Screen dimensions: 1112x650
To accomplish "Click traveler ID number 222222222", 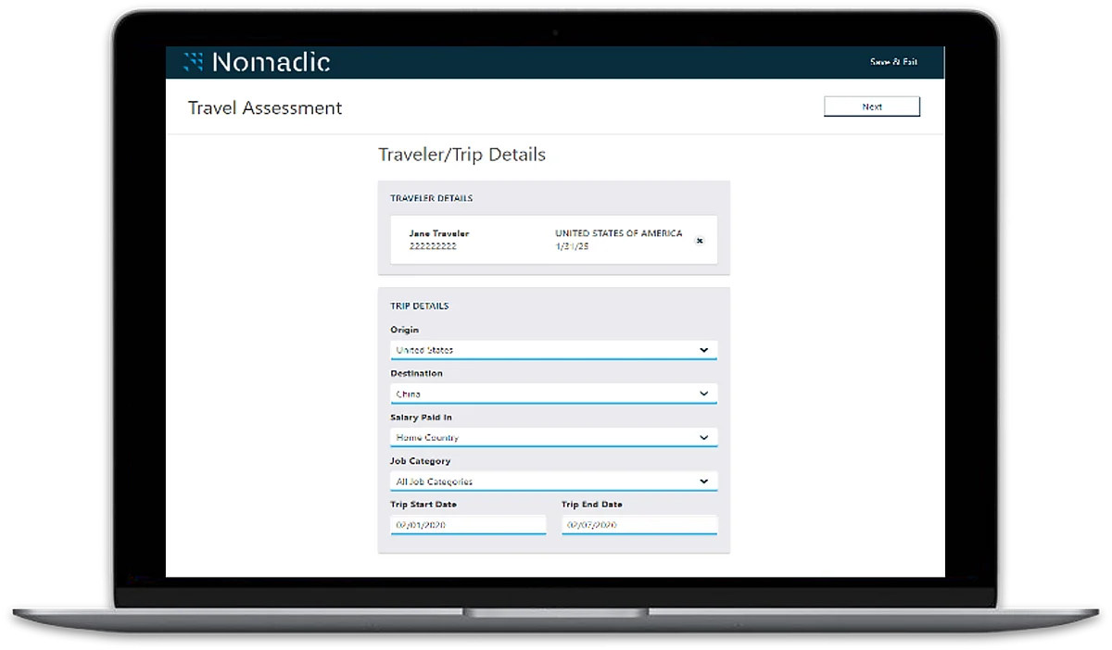I will [x=433, y=246].
